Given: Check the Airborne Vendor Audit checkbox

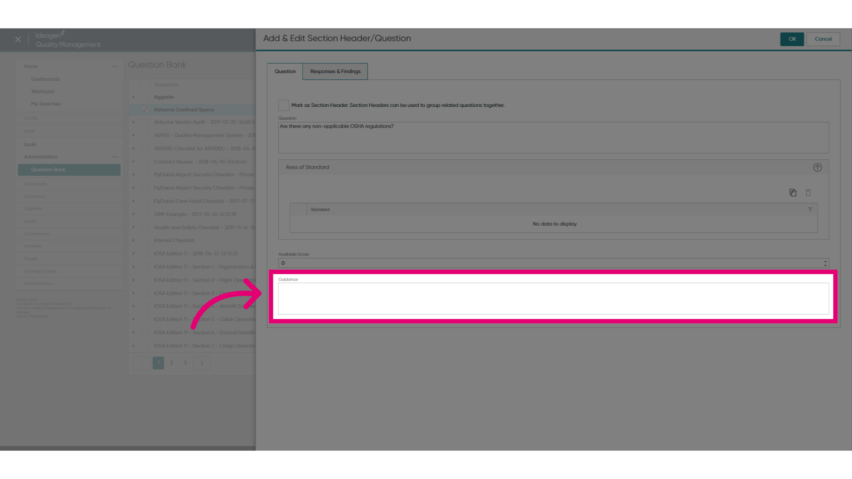Looking at the screenshot, I should (x=145, y=122).
